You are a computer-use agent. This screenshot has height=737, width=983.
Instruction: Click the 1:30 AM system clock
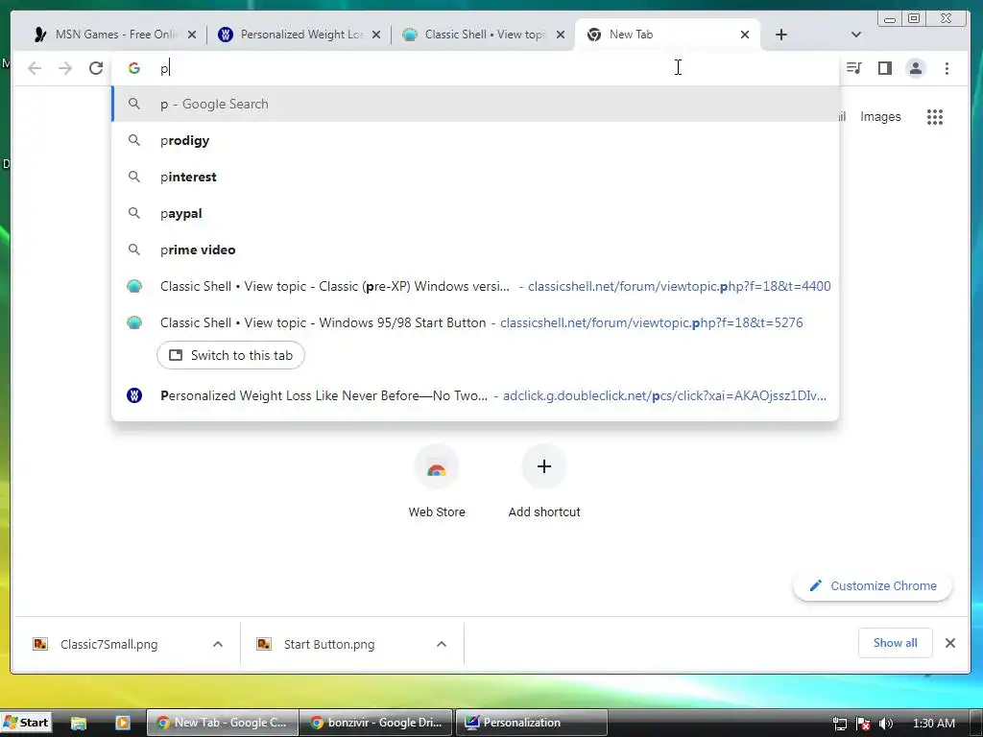pyautogui.click(x=933, y=724)
